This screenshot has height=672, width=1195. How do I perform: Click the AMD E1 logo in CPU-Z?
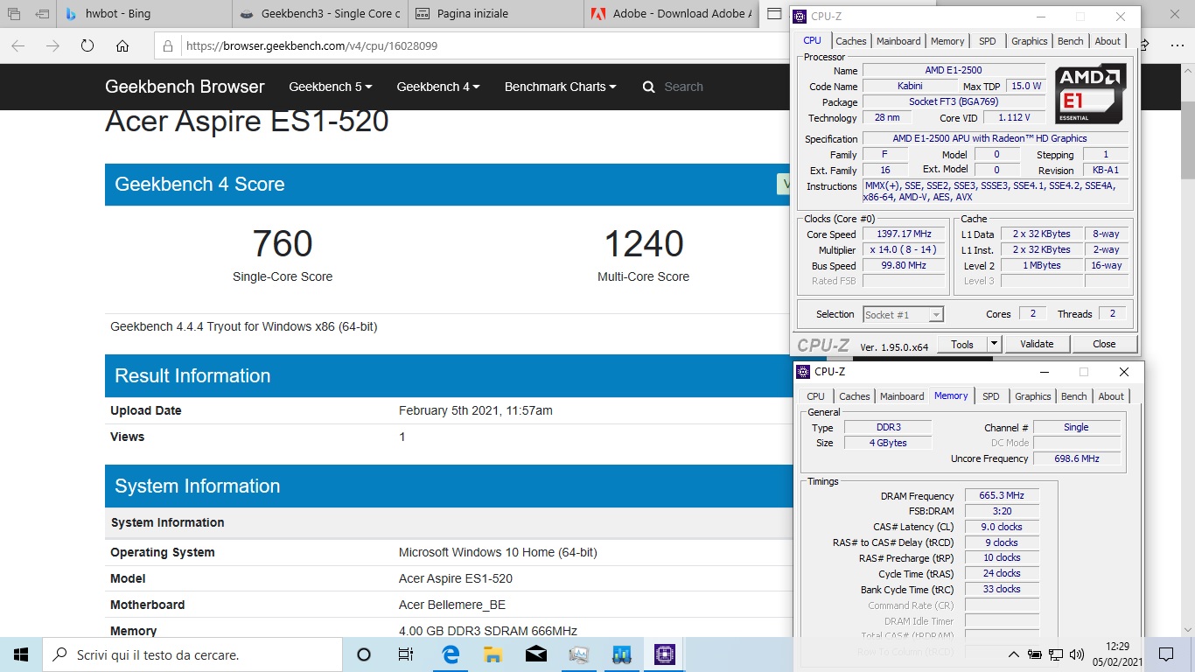[x=1090, y=93]
